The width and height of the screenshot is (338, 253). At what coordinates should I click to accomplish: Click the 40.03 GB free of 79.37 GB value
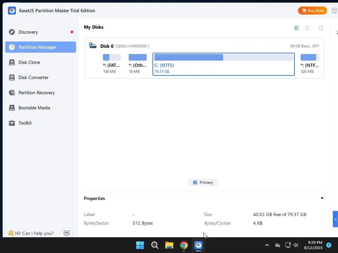click(x=280, y=214)
